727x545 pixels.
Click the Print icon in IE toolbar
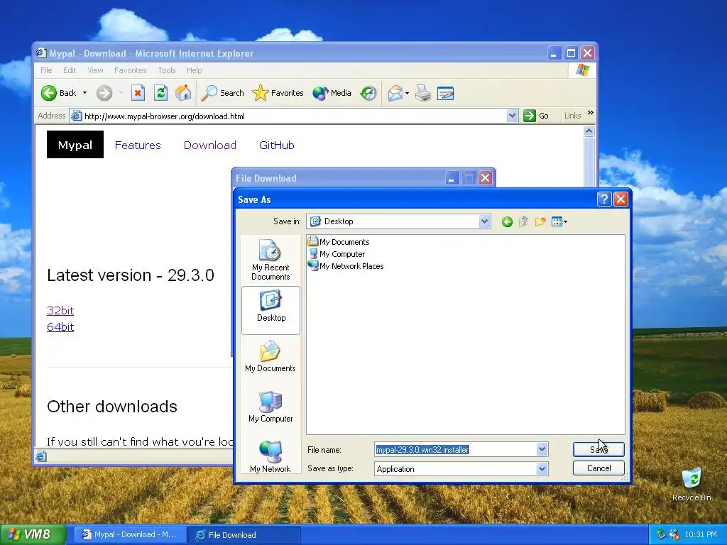(423, 93)
